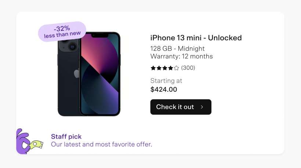Click the Staff pick heading
This screenshot has width=301, height=168.
[x=66, y=136]
